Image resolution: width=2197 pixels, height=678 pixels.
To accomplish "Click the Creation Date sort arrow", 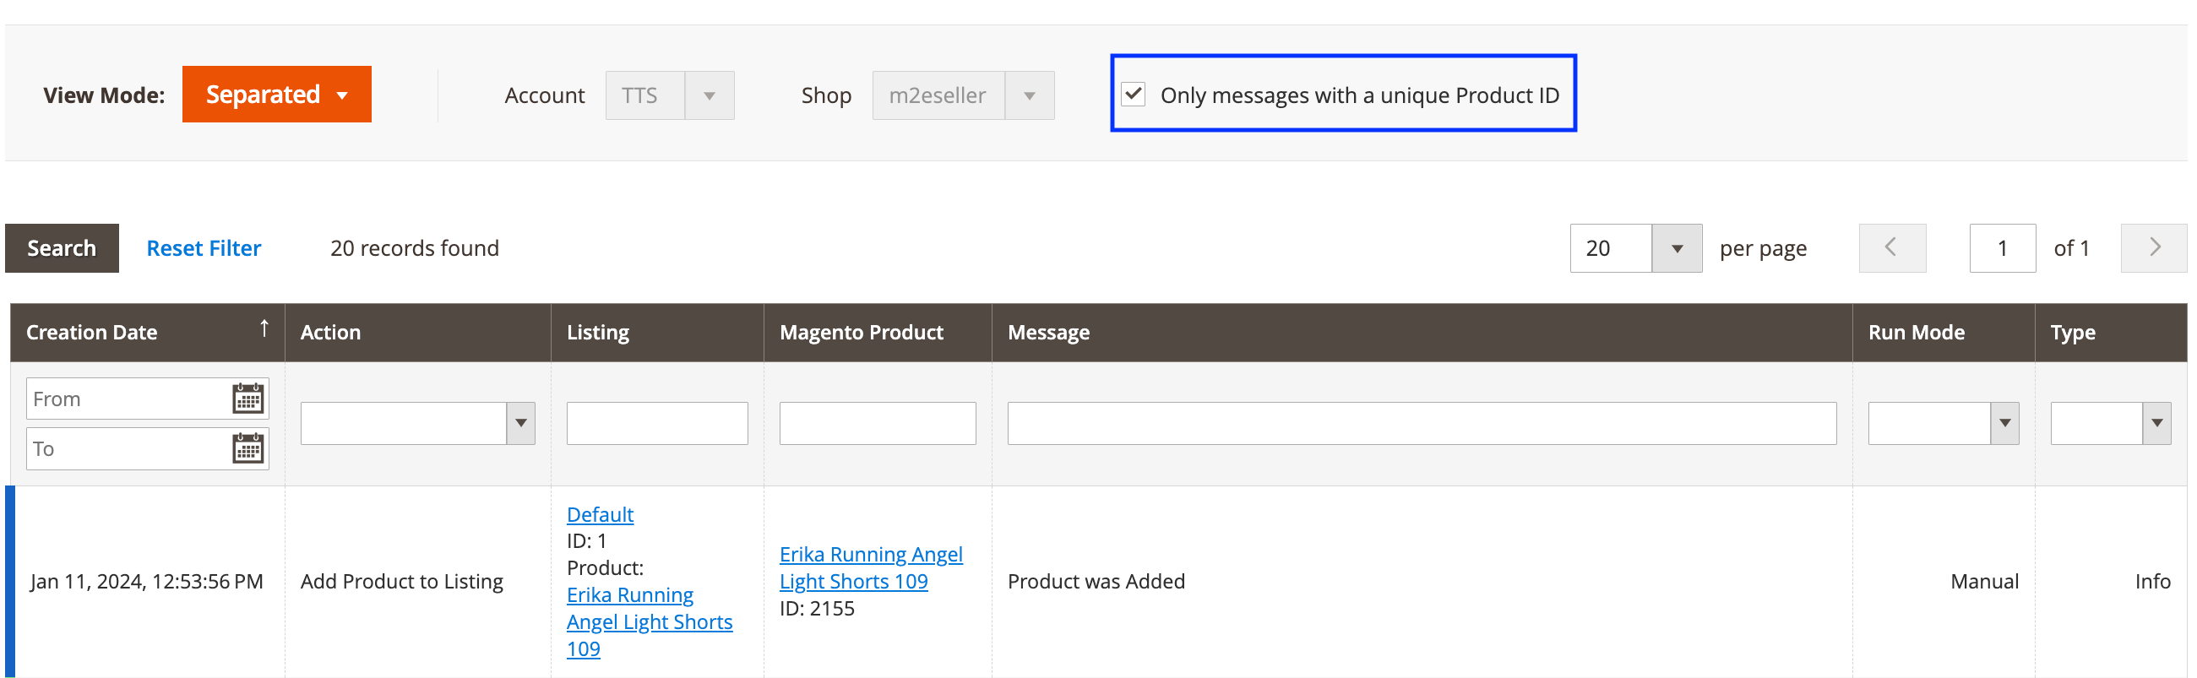I will coord(264,328).
